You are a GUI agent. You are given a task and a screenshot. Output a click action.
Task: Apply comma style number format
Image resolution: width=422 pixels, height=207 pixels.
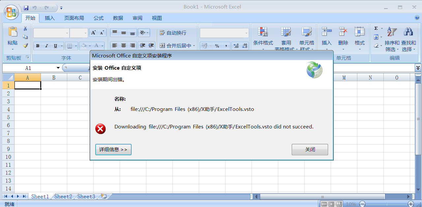click(x=226, y=46)
